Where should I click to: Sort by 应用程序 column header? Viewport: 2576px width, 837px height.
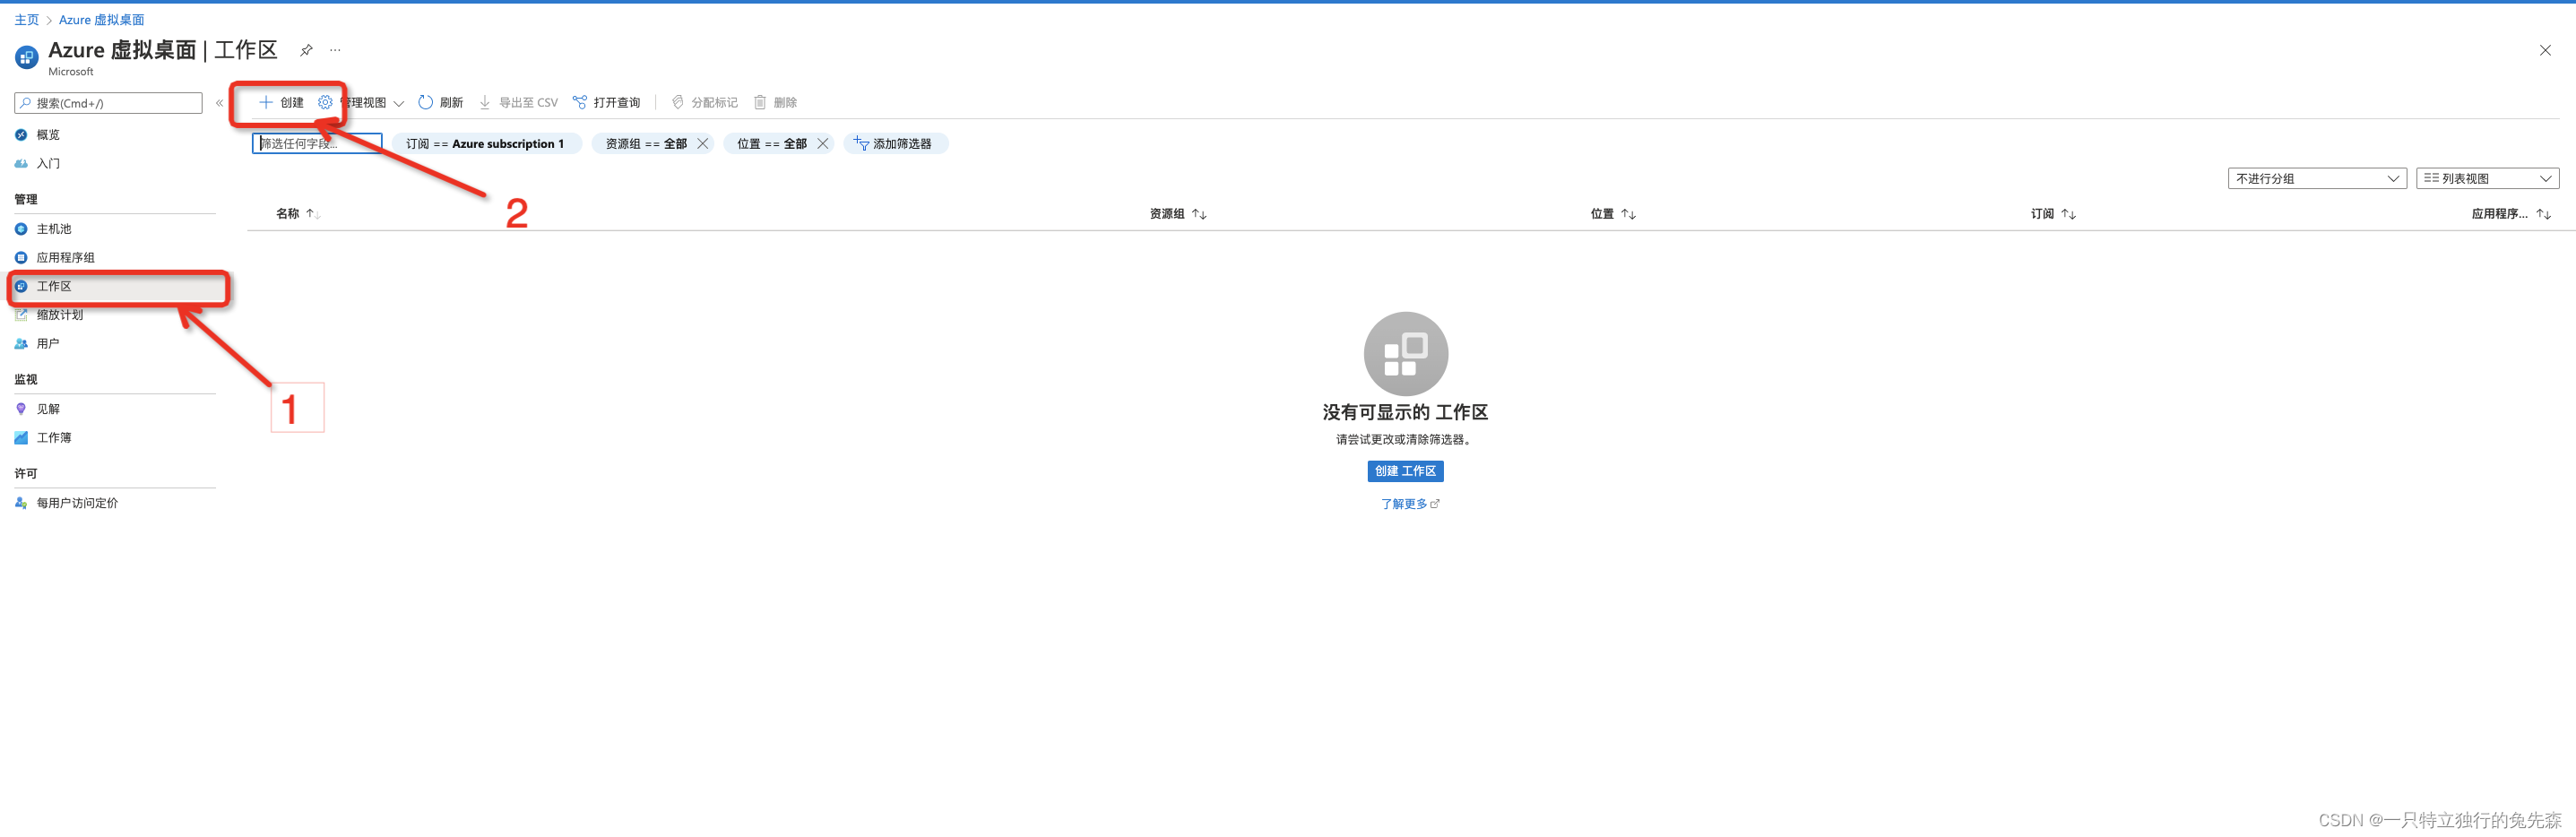2511,213
